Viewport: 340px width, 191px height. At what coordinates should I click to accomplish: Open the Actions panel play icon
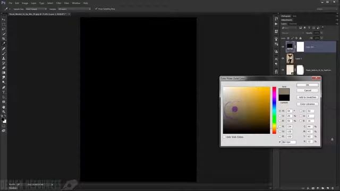[276, 24]
